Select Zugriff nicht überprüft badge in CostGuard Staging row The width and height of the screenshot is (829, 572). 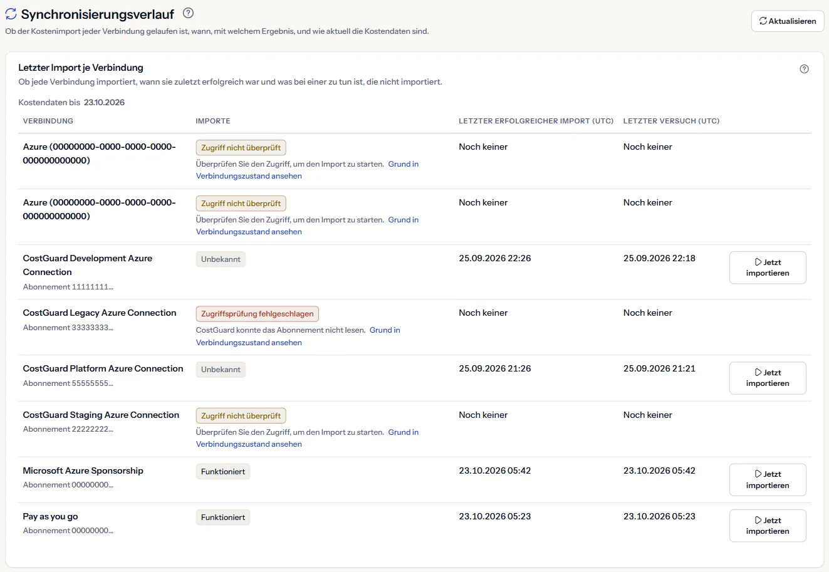[x=241, y=416]
